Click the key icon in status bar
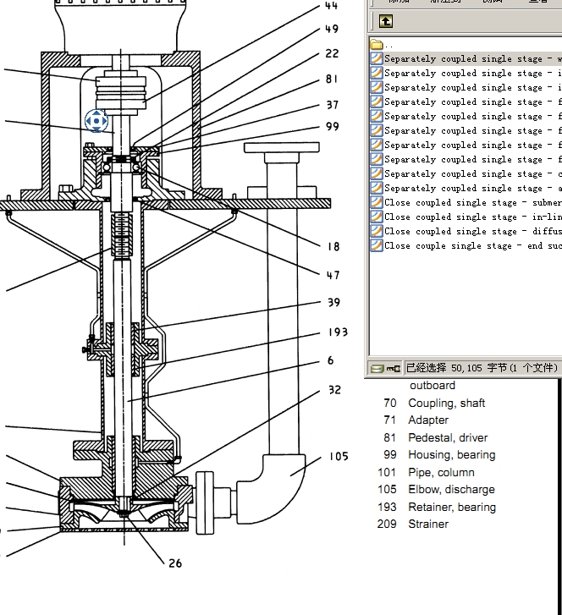 [x=393, y=368]
